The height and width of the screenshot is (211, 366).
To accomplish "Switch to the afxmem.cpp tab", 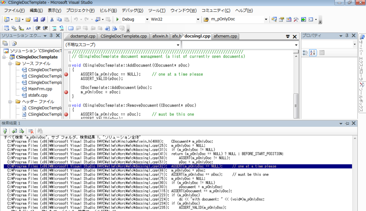I will click(x=225, y=36).
